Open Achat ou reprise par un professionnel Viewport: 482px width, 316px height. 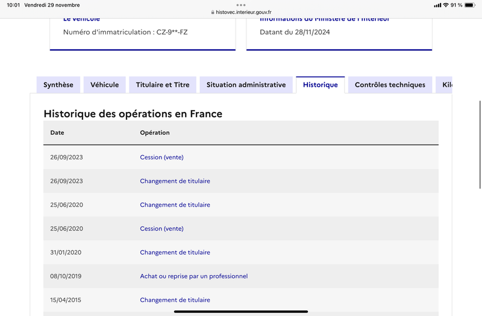[x=193, y=276]
